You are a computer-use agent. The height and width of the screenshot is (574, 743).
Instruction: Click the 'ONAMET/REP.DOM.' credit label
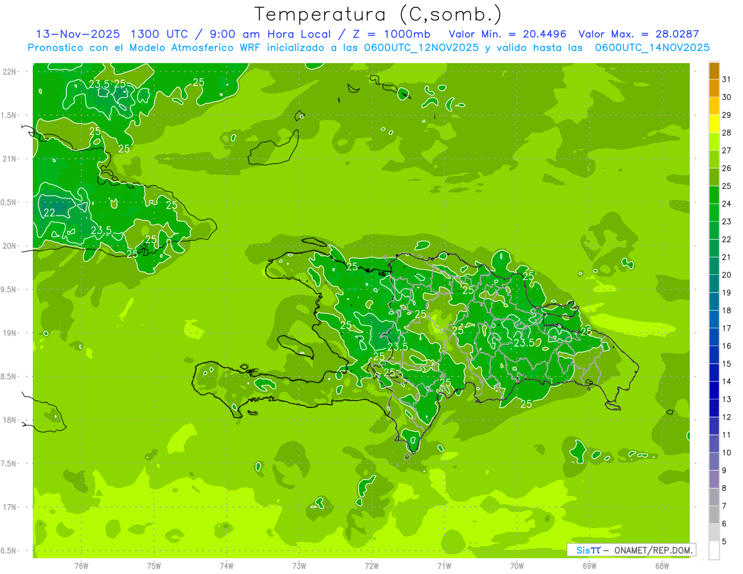click(x=653, y=550)
